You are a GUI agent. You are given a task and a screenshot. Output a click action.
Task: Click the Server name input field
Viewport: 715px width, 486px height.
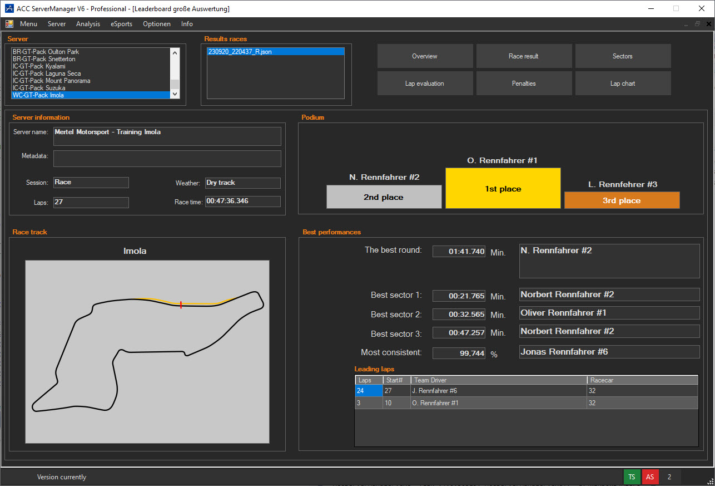167,136
